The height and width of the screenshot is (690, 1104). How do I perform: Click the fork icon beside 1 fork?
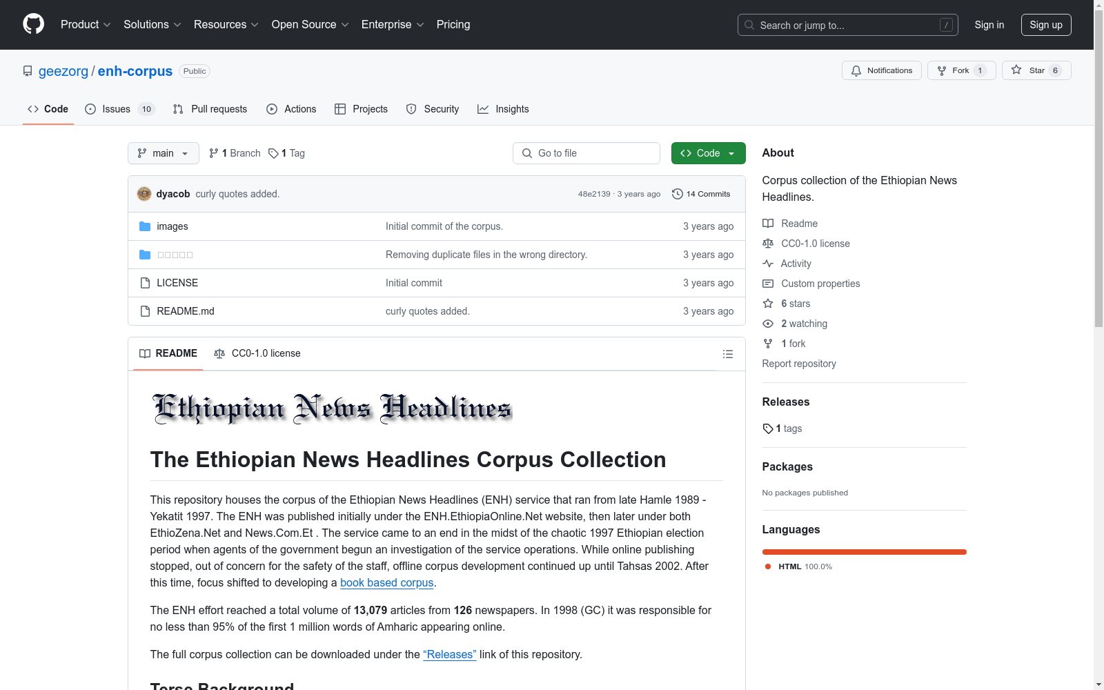[x=768, y=344]
